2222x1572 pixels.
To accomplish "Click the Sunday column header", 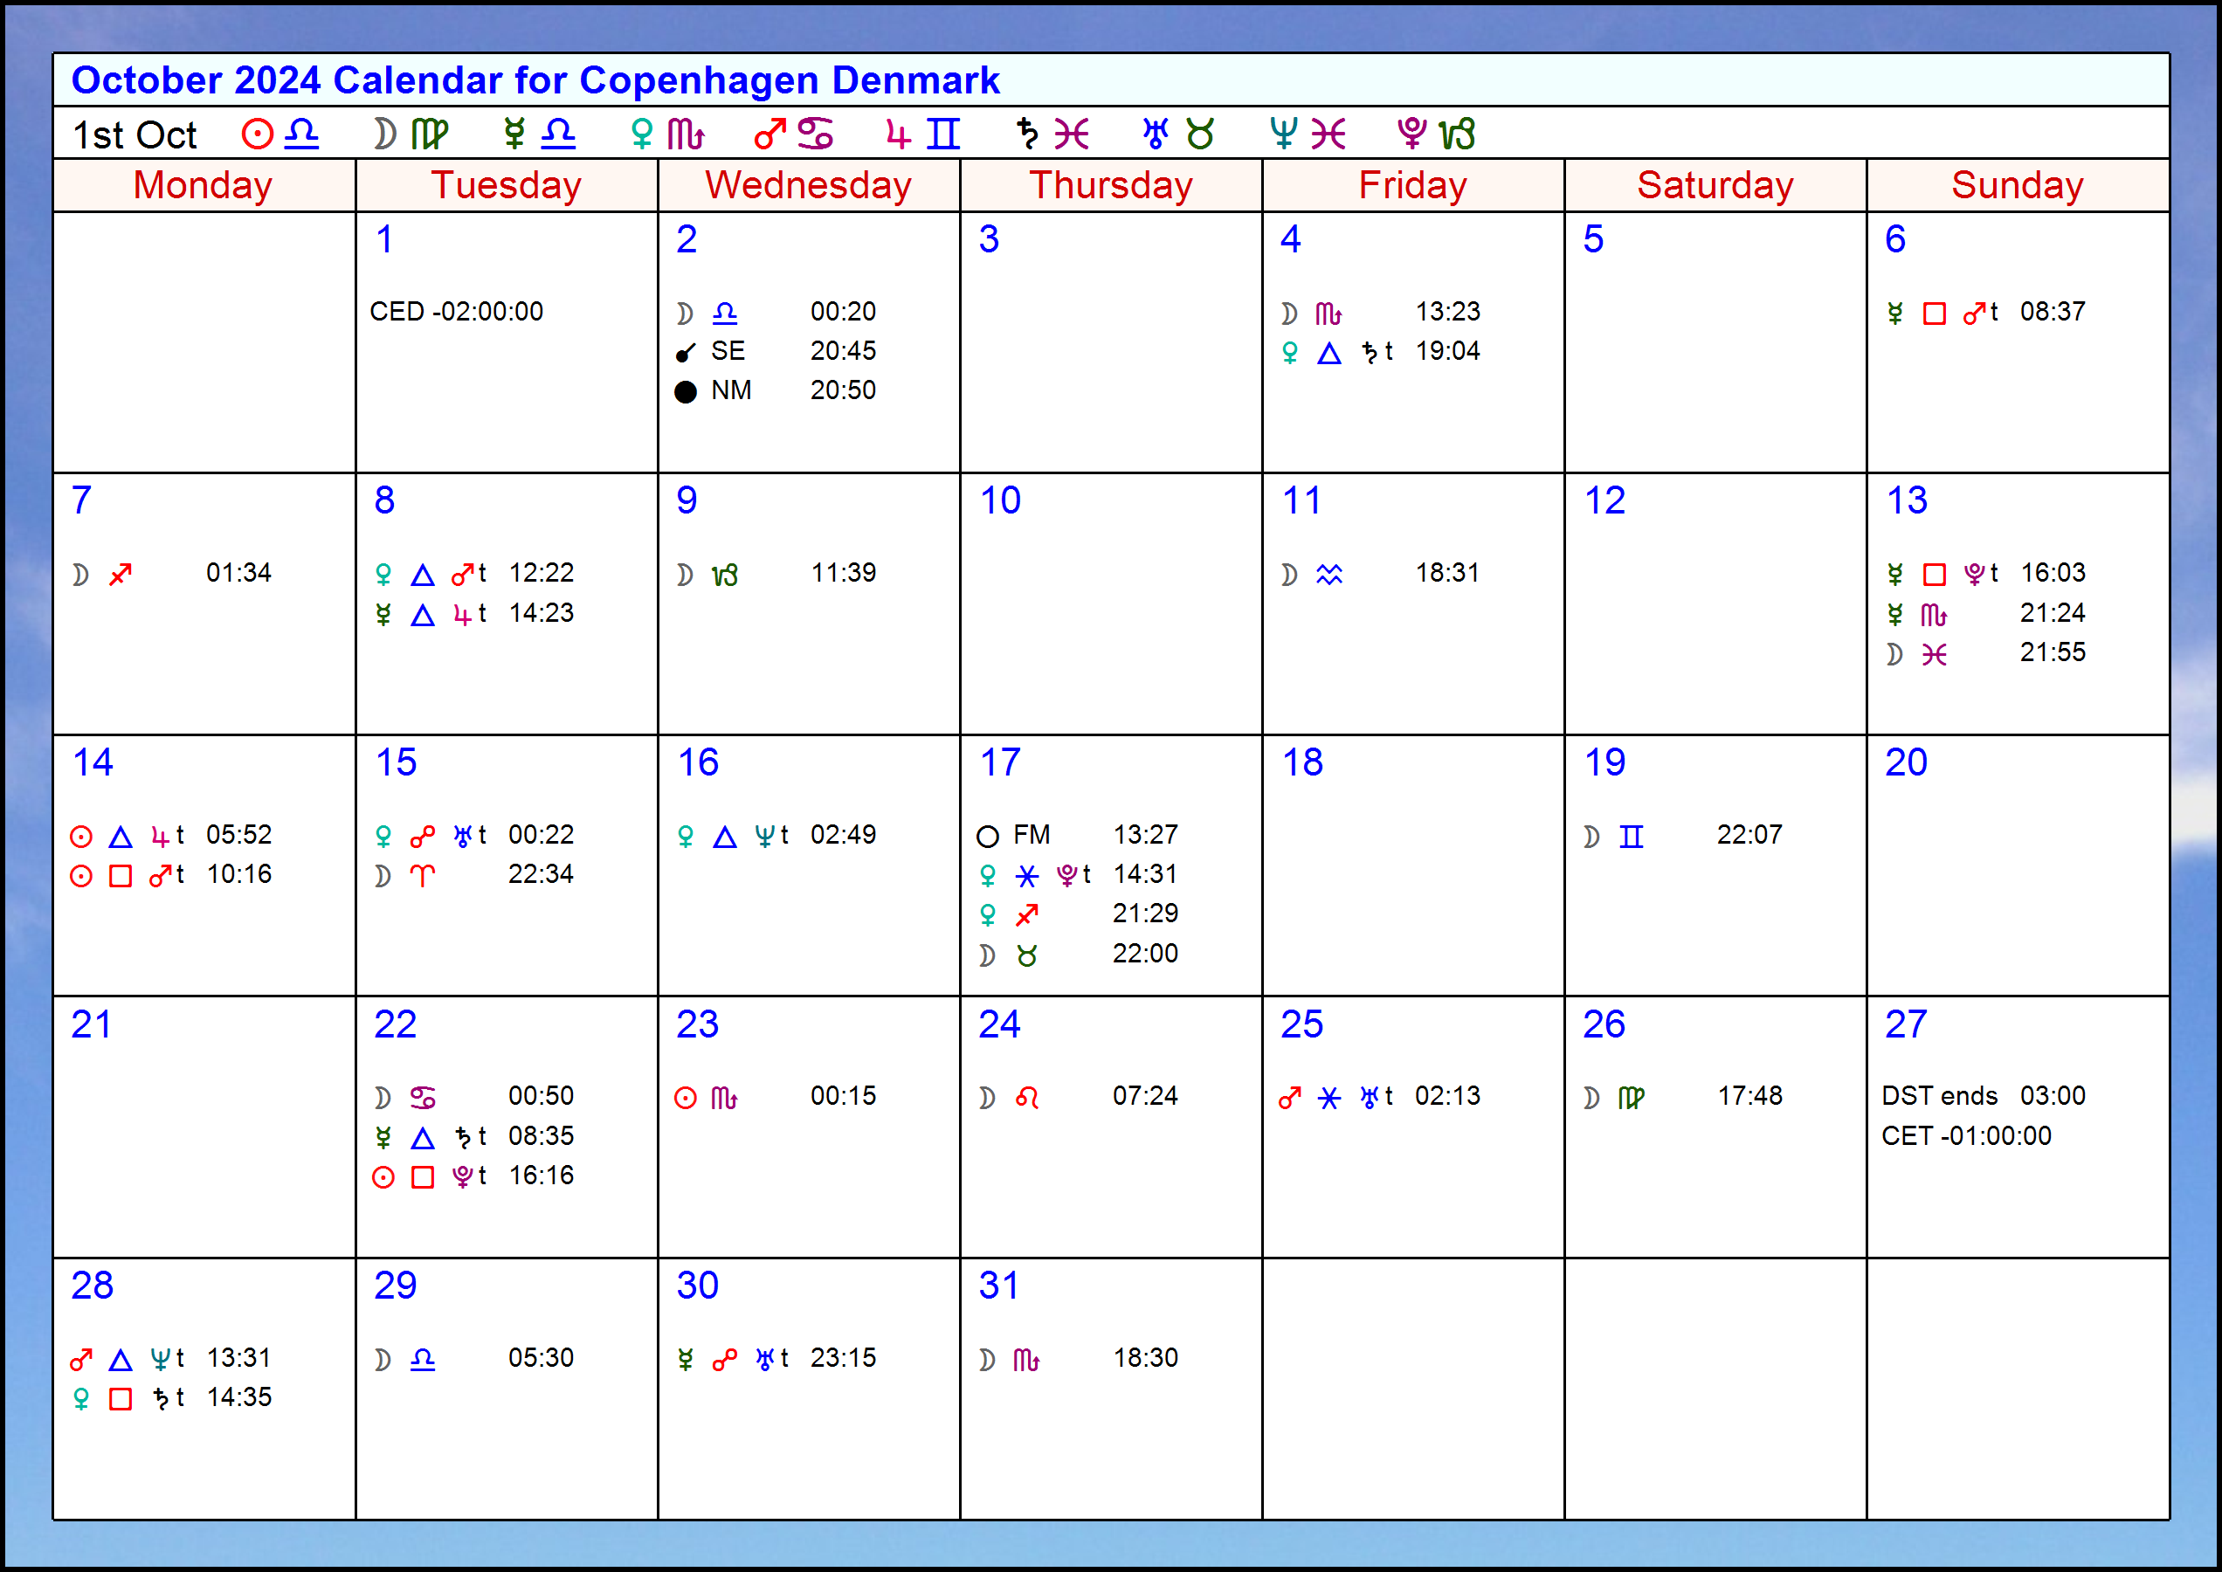I will coord(2017,185).
